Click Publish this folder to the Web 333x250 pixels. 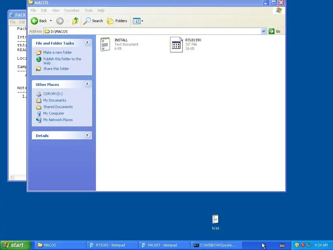[x=62, y=61]
